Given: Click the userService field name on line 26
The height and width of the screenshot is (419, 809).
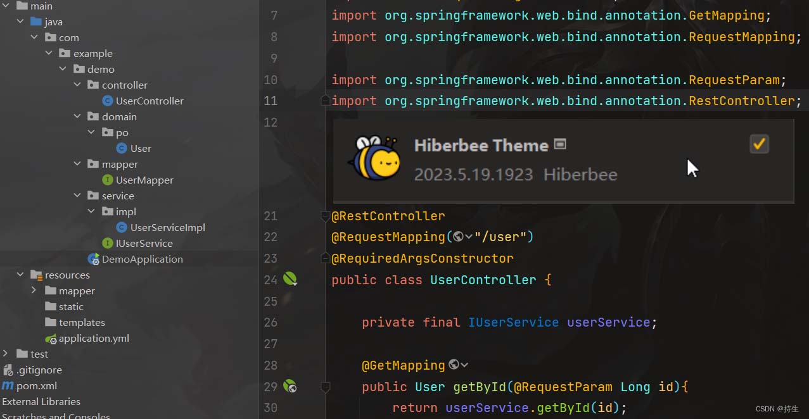Looking at the screenshot, I should click(609, 322).
